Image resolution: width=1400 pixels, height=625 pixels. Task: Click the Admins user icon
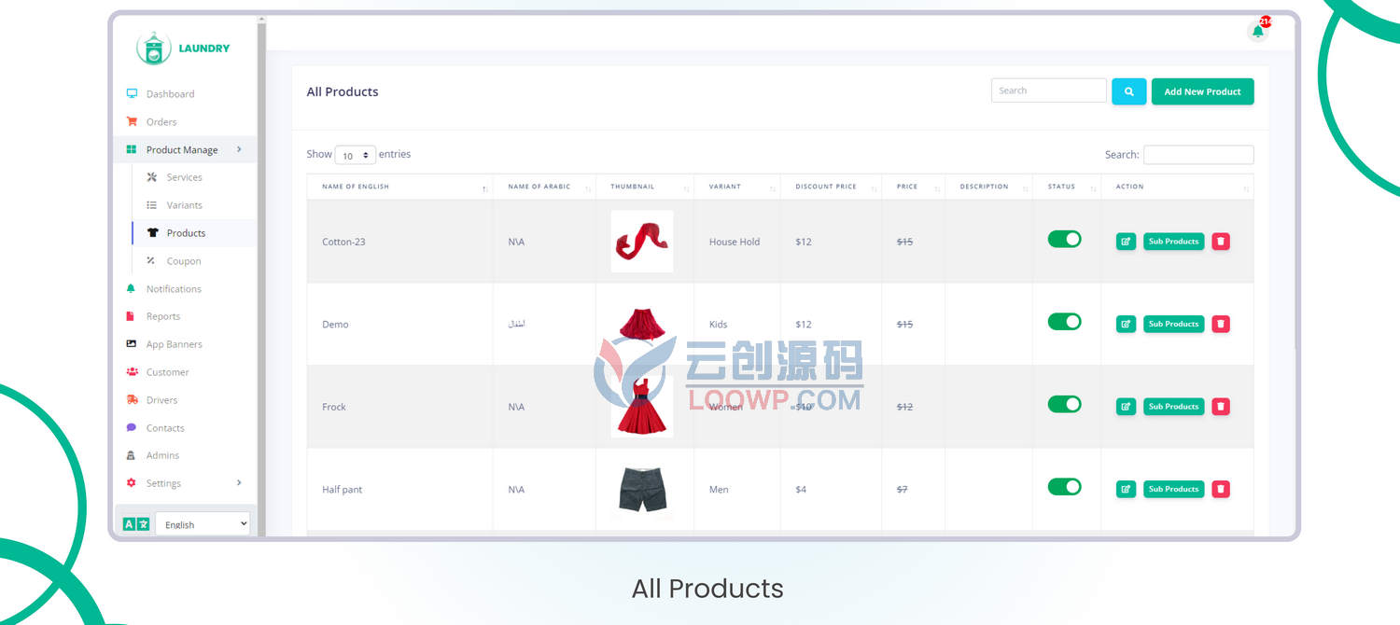point(131,455)
